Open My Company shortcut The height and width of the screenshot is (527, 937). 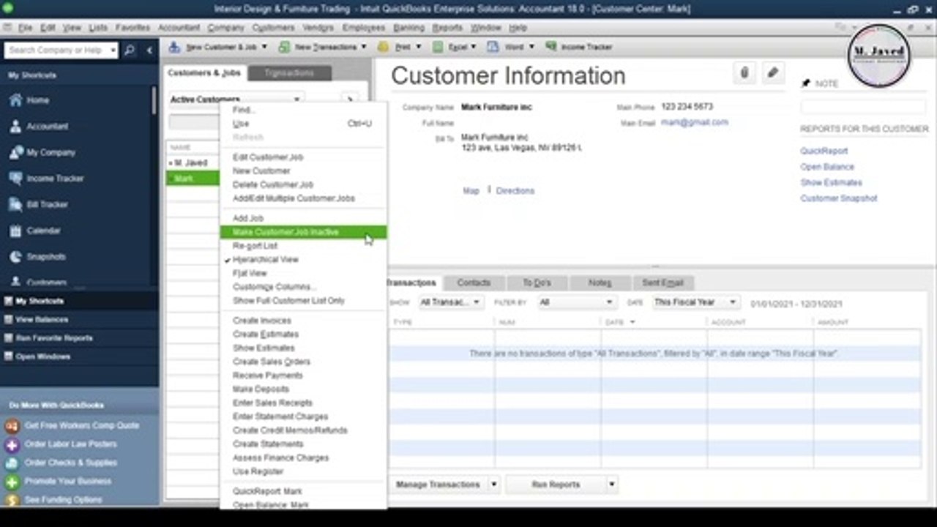51,152
